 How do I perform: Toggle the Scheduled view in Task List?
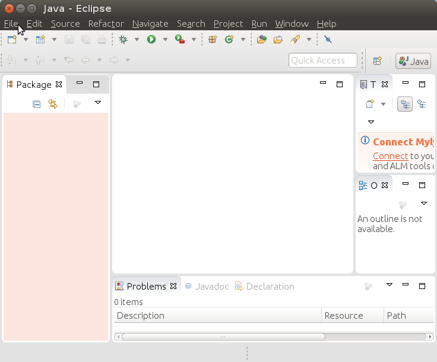[x=422, y=104]
